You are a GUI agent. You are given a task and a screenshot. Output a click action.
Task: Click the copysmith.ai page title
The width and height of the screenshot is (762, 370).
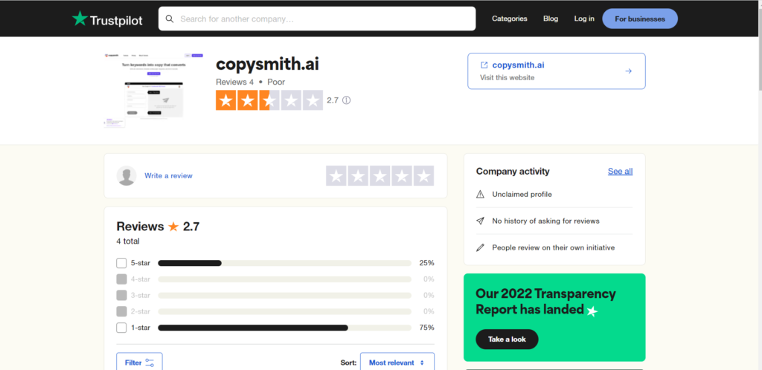pyautogui.click(x=267, y=65)
